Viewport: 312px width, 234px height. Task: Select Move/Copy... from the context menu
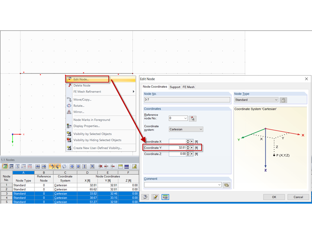(101, 99)
